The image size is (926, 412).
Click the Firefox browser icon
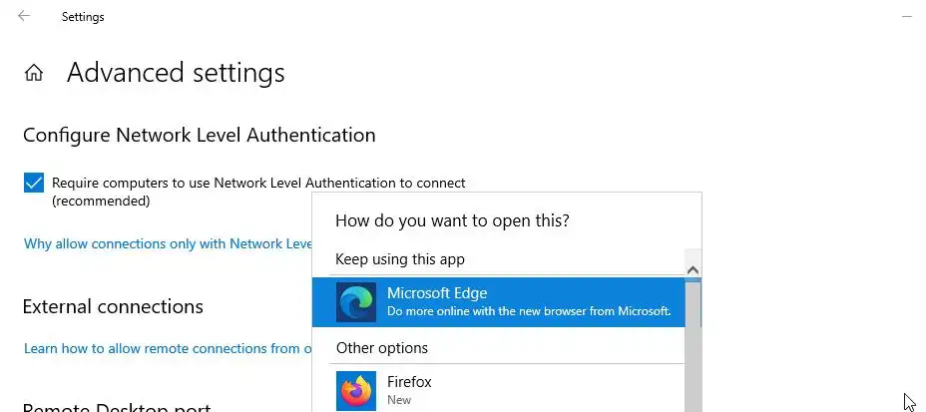(356, 389)
